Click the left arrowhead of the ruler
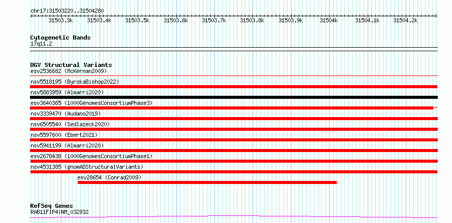 click(31, 16)
